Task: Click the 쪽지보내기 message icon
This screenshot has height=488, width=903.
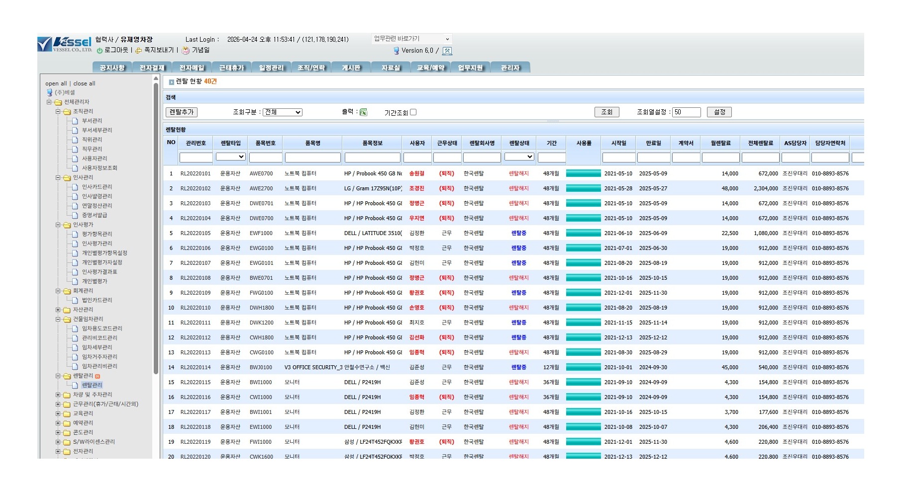Action: [139, 51]
